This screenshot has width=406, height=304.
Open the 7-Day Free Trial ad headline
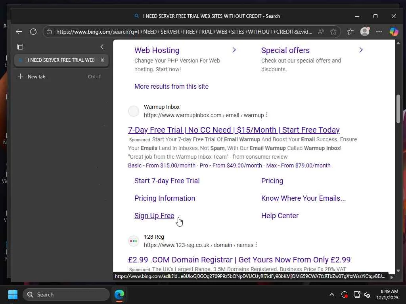point(234,130)
